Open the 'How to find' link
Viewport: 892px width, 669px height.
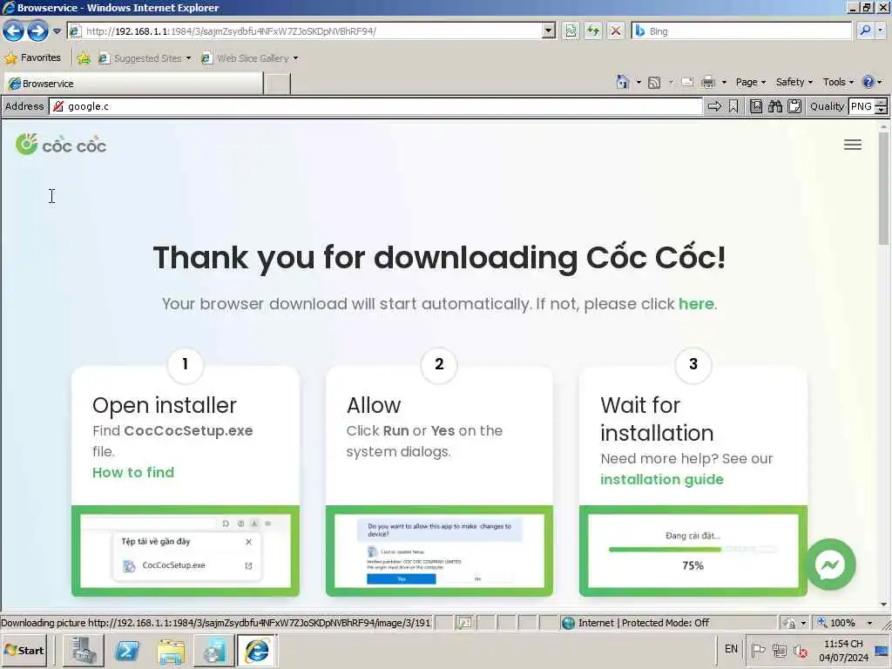[133, 472]
